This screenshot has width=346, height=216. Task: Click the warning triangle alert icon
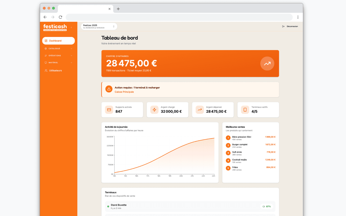pos(109,89)
